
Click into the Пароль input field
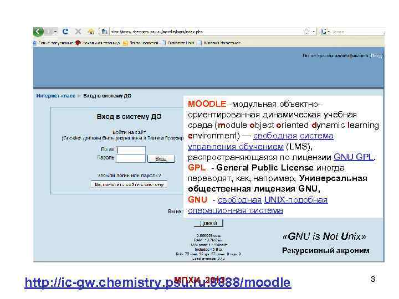(131, 158)
